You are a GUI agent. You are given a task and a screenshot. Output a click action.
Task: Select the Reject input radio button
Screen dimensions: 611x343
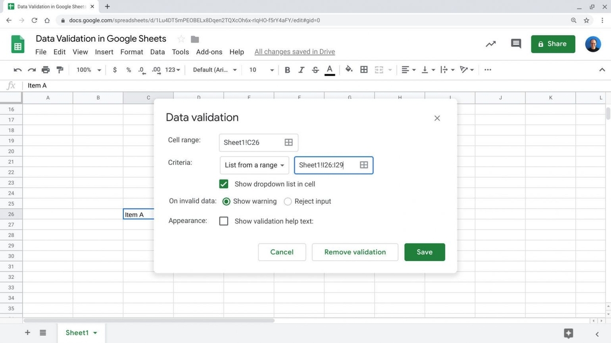point(288,202)
